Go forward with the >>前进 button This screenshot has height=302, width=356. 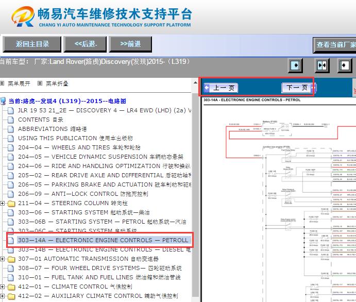[130, 44]
